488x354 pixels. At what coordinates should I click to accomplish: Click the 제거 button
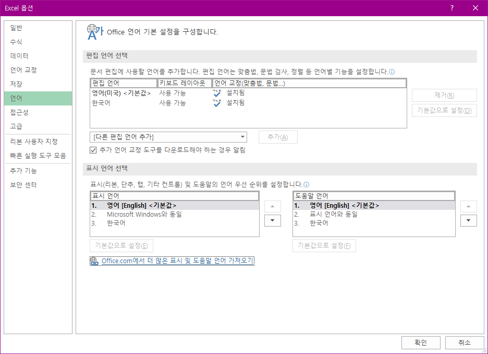click(x=444, y=96)
